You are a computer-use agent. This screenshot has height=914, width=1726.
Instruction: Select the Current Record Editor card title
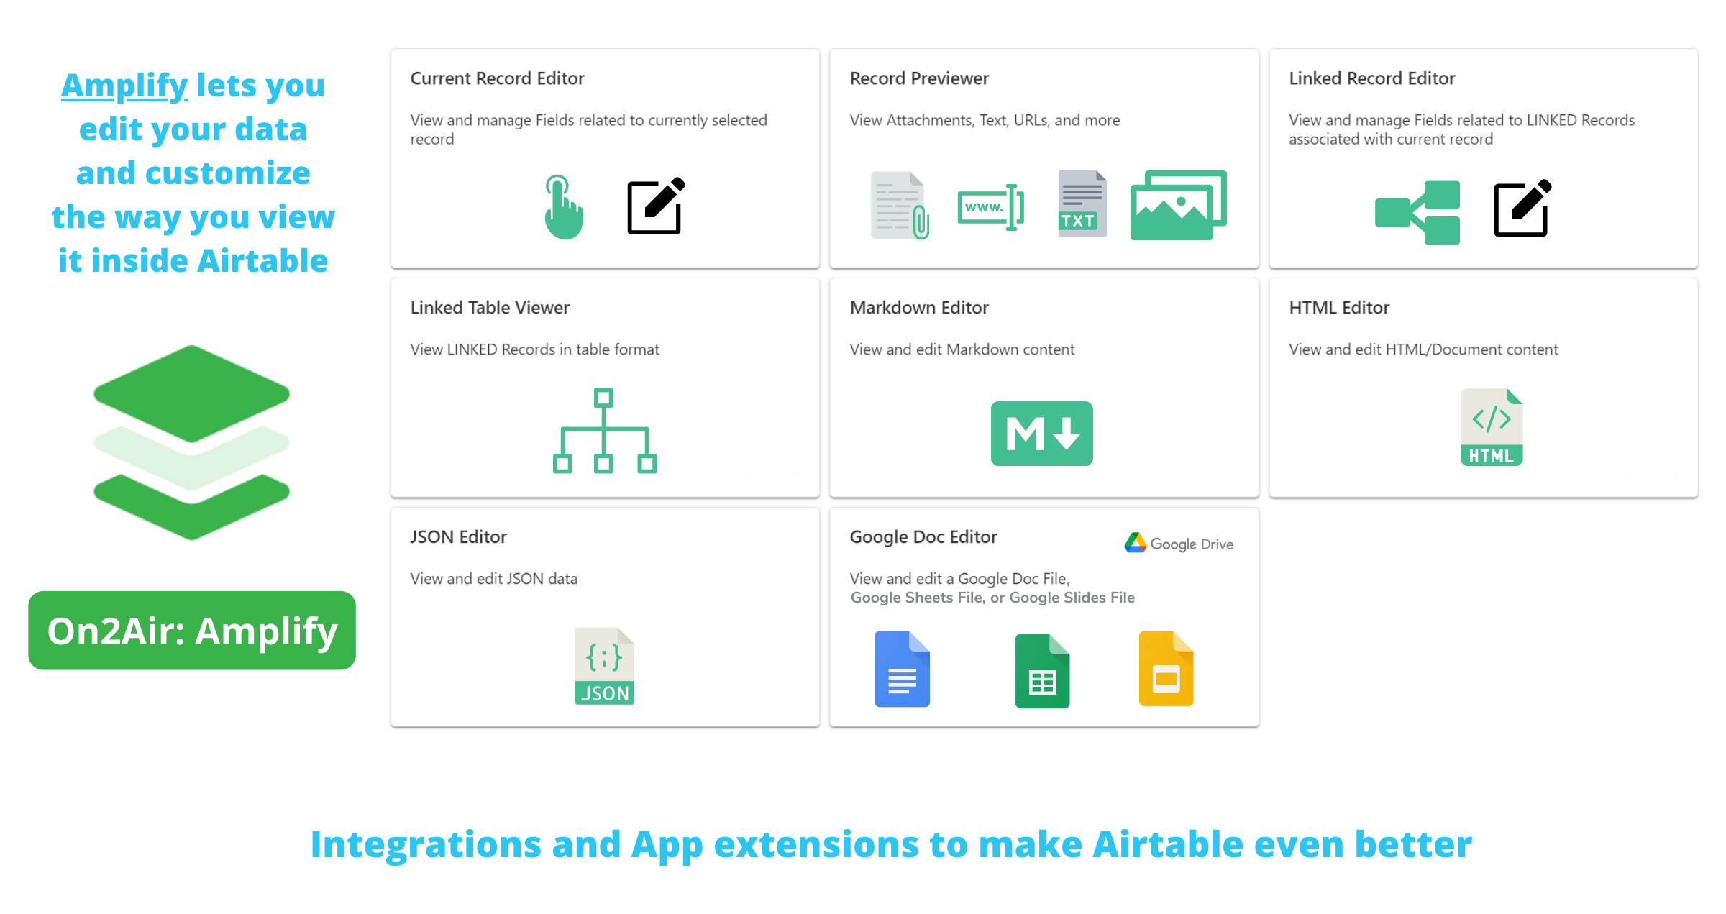pos(497,78)
